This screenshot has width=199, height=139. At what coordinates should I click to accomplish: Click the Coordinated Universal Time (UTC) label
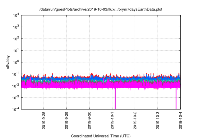coord(101,136)
